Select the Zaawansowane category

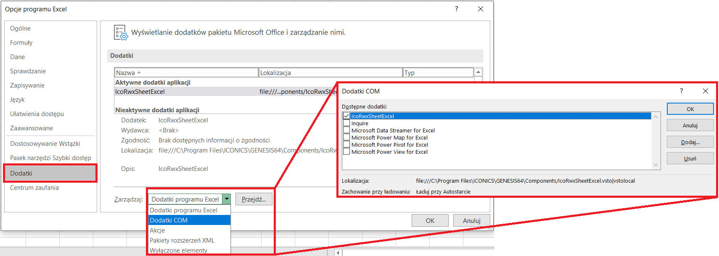pos(32,128)
